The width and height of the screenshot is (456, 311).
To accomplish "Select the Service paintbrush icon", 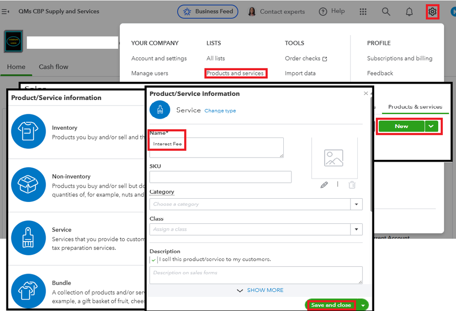I will coord(28,238).
